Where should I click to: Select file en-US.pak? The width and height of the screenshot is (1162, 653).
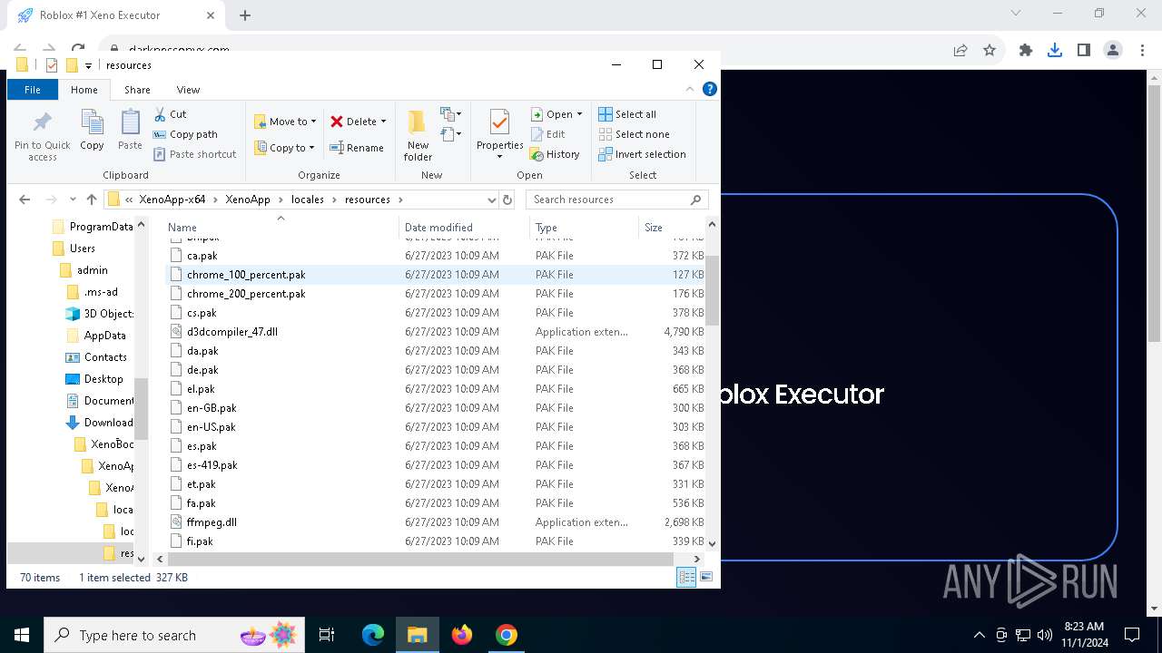(x=211, y=427)
